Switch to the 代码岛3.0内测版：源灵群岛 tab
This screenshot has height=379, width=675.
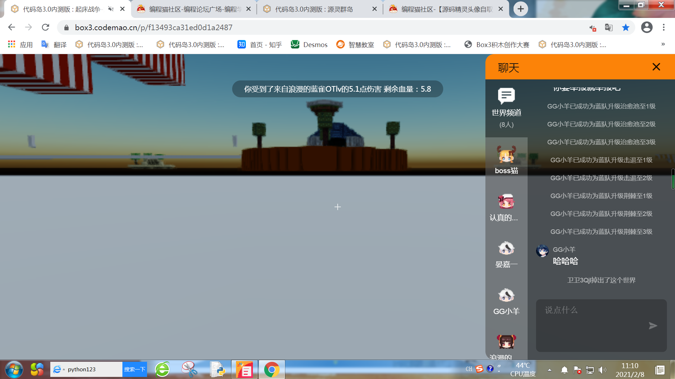pos(320,9)
